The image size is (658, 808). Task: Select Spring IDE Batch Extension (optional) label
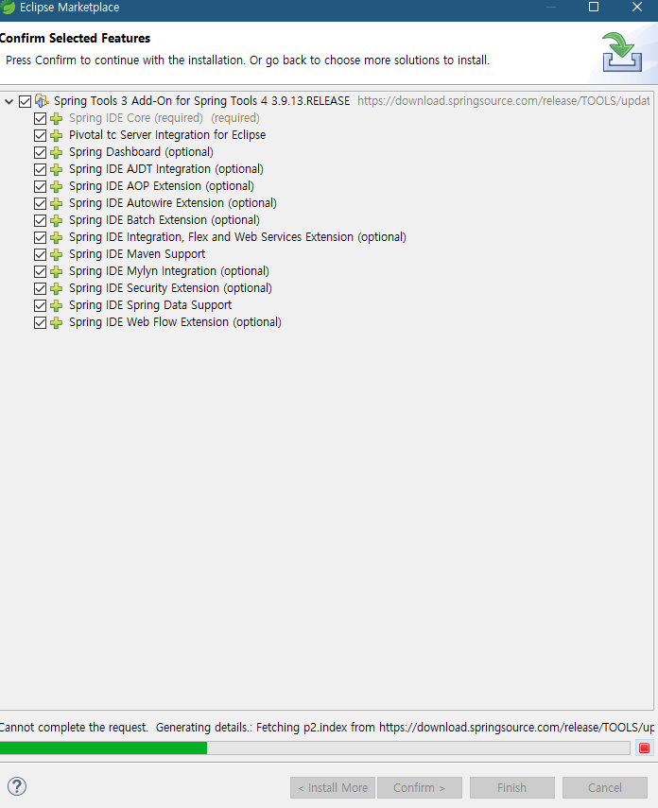[x=164, y=220]
